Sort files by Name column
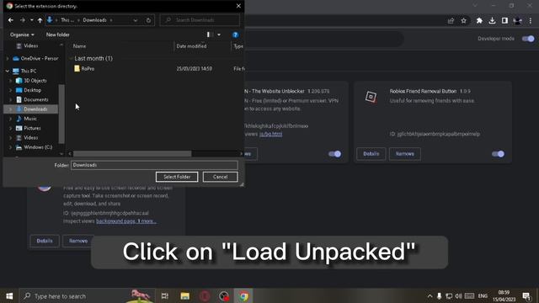539x303 pixels. pyautogui.click(x=79, y=46)
